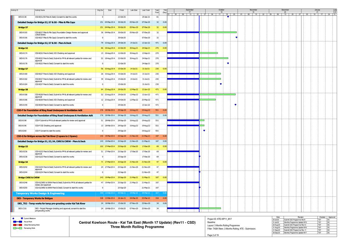Click the milestone marker for DES-0184
Image resolution: width=357 pixels, height=252 pixels.
pyautogui.click(x=221, y=84)
